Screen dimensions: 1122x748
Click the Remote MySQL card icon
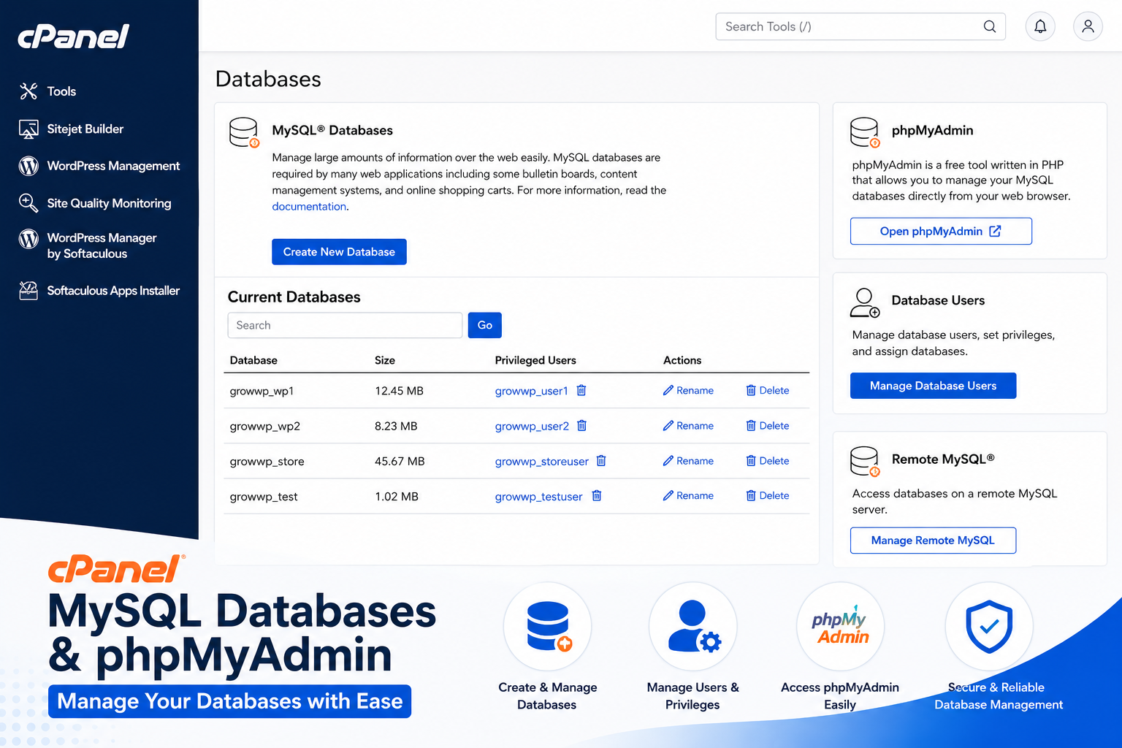point(865,462)
